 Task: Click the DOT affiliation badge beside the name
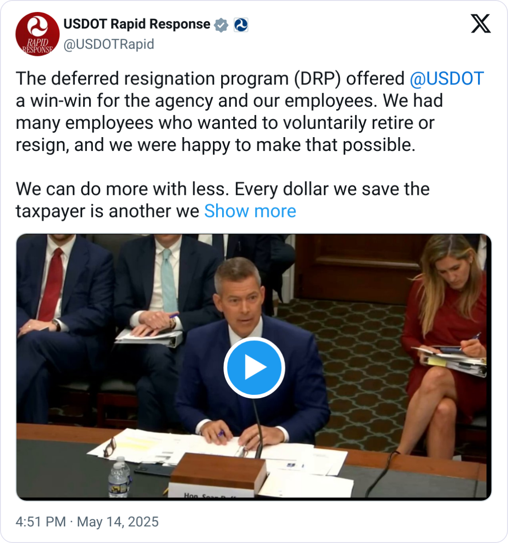coord(241,25)
